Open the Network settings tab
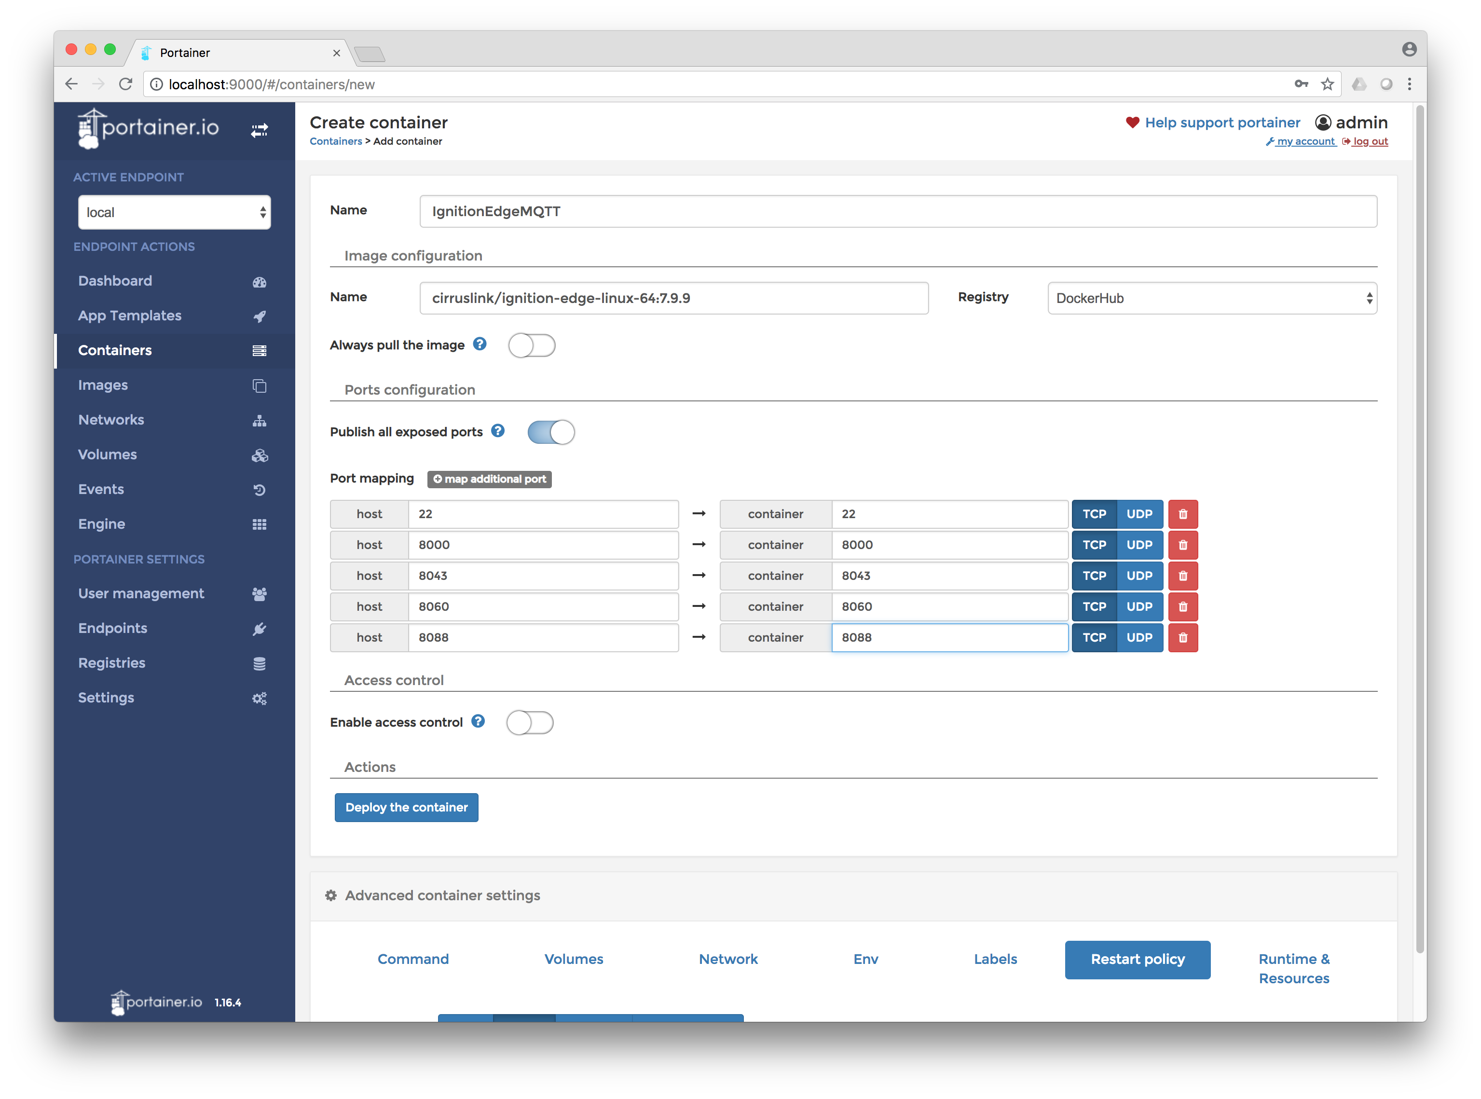This screenshot has width=1481, height=1099. click(727, 959)
